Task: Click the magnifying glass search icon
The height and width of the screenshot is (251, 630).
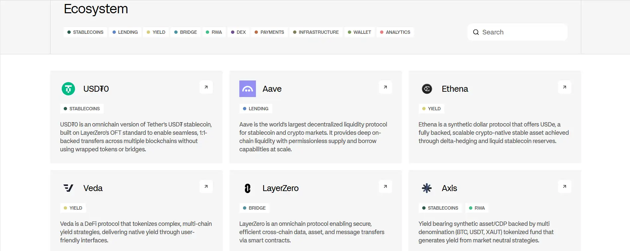Action: [476, 32]
